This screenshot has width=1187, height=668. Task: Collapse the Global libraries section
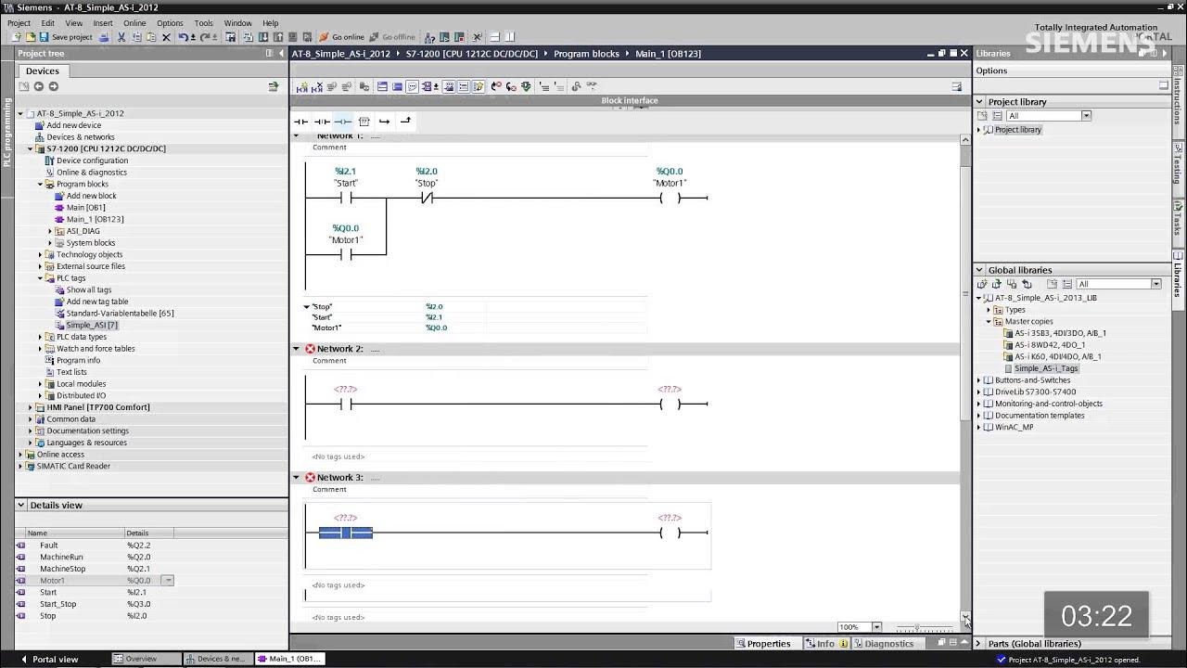[979, 270]
